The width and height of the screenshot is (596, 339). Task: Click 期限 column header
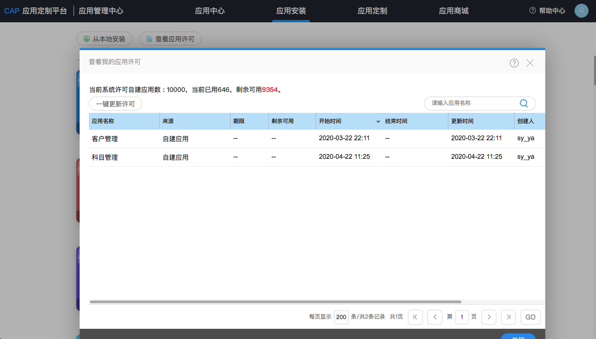pyautogui.click(x=250, y=121)
